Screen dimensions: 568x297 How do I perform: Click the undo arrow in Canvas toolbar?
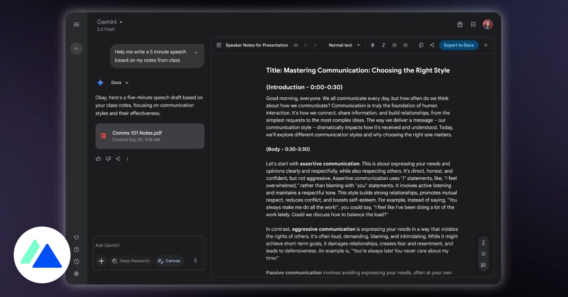pyautogui.click(x=305, y=45)
